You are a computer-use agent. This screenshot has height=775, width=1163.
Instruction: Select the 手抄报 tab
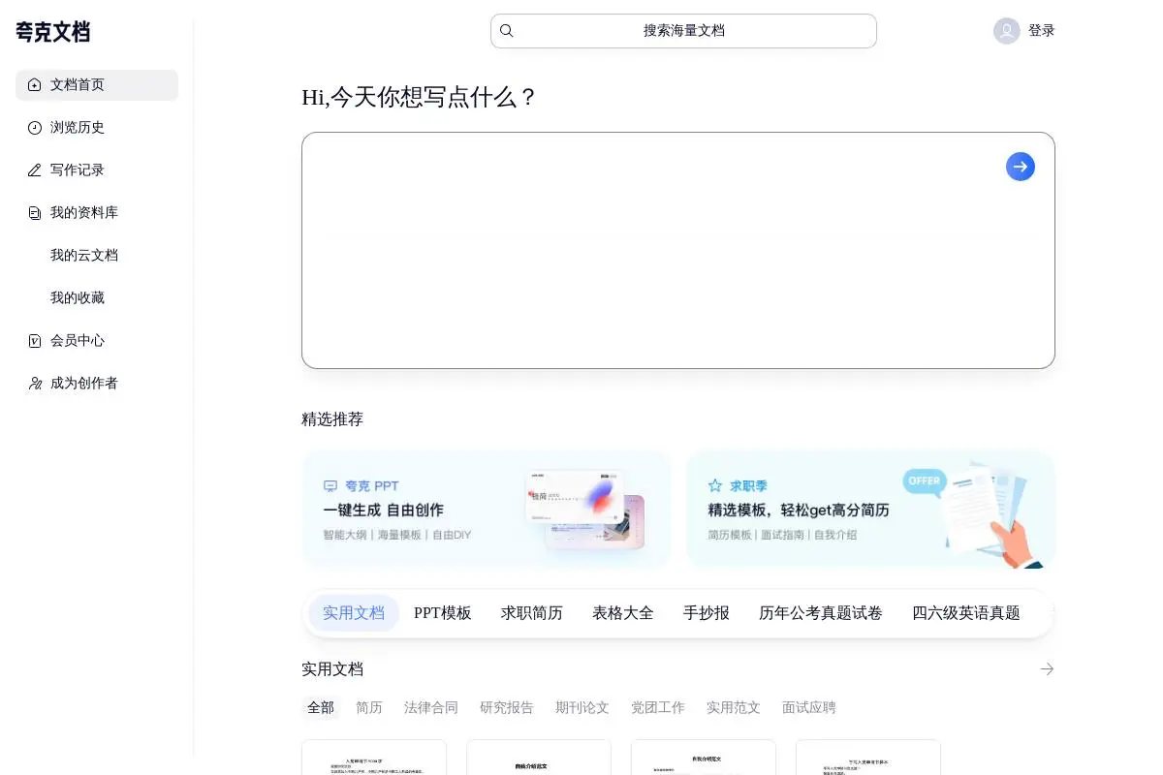tap(707, 613)
